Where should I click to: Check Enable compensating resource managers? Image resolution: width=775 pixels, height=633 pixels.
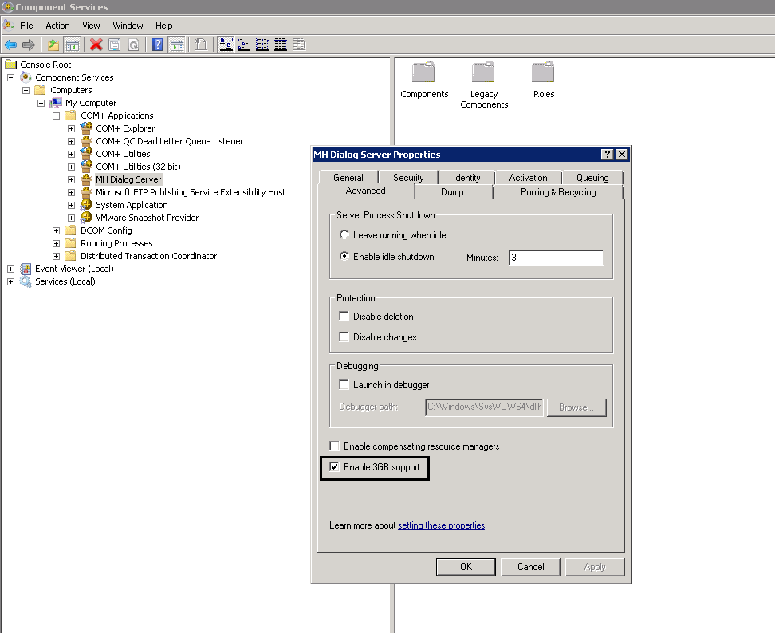[335, 446]
